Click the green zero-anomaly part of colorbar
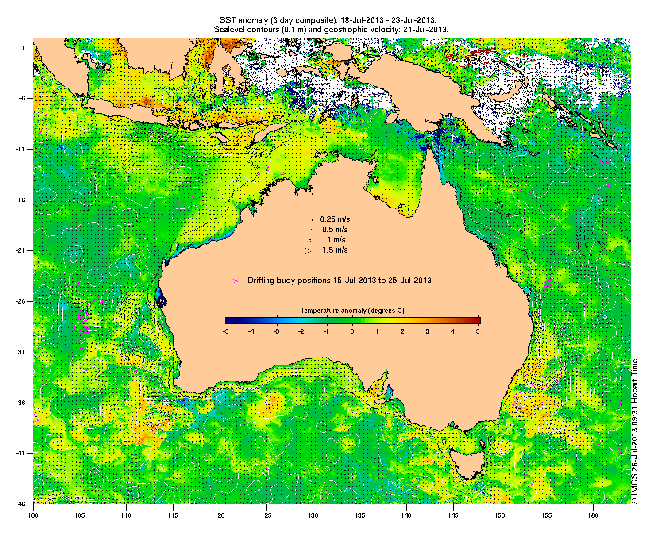 click(x=352, y=321)
